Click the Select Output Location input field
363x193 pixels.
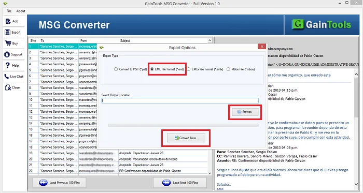[x=180, y=100]
